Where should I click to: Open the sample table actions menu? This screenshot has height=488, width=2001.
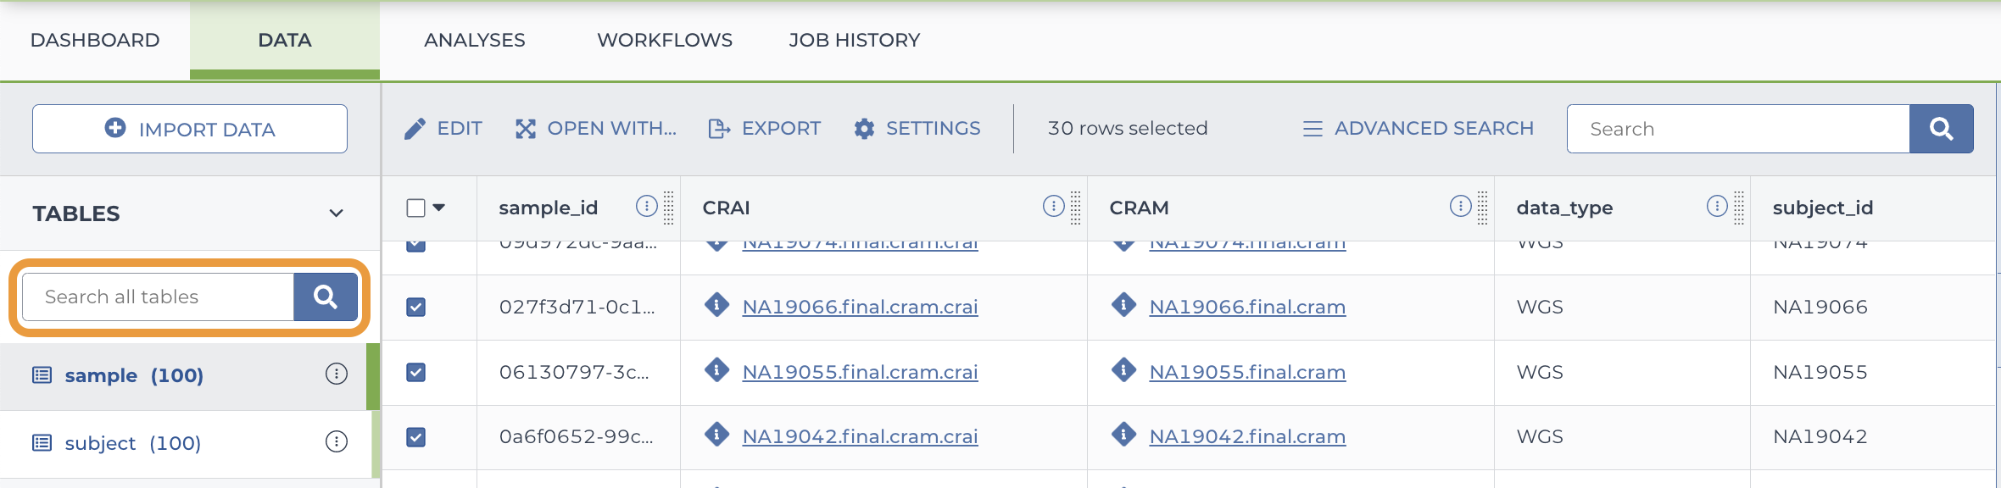click(x=337, y=374)
